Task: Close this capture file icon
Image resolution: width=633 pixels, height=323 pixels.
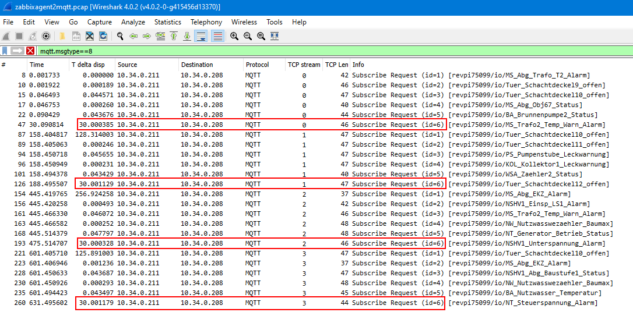Action: click(90, 36)
